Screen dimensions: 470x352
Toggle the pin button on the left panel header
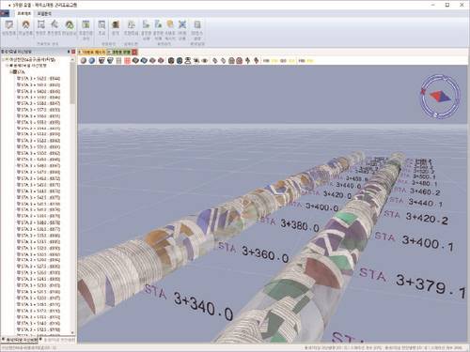pyautogui.click(x=69, y=52)
